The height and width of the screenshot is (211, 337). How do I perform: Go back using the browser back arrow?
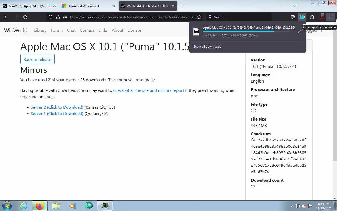click(6, 17)
